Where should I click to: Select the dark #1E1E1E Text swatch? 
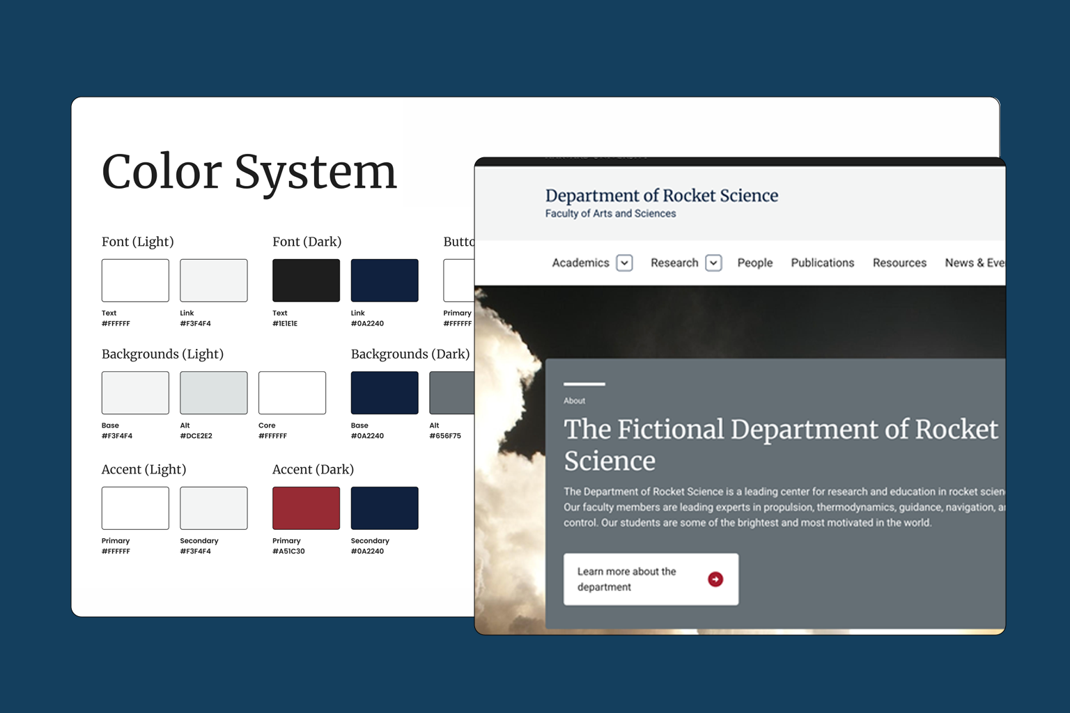point(306,280)
